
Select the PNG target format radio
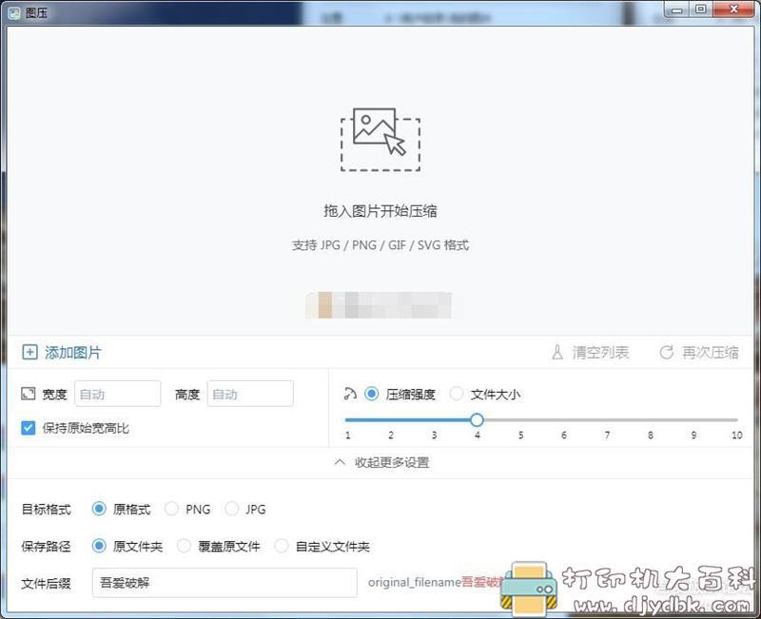pos(171,509)
